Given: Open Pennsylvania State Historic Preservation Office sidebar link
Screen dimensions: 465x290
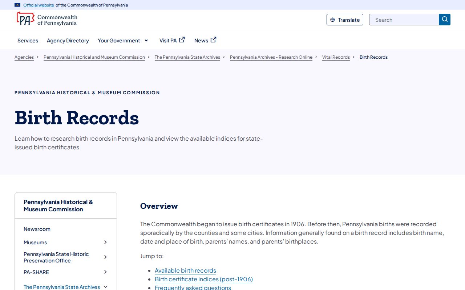Looking at the screenshot, I should point(56,257).
